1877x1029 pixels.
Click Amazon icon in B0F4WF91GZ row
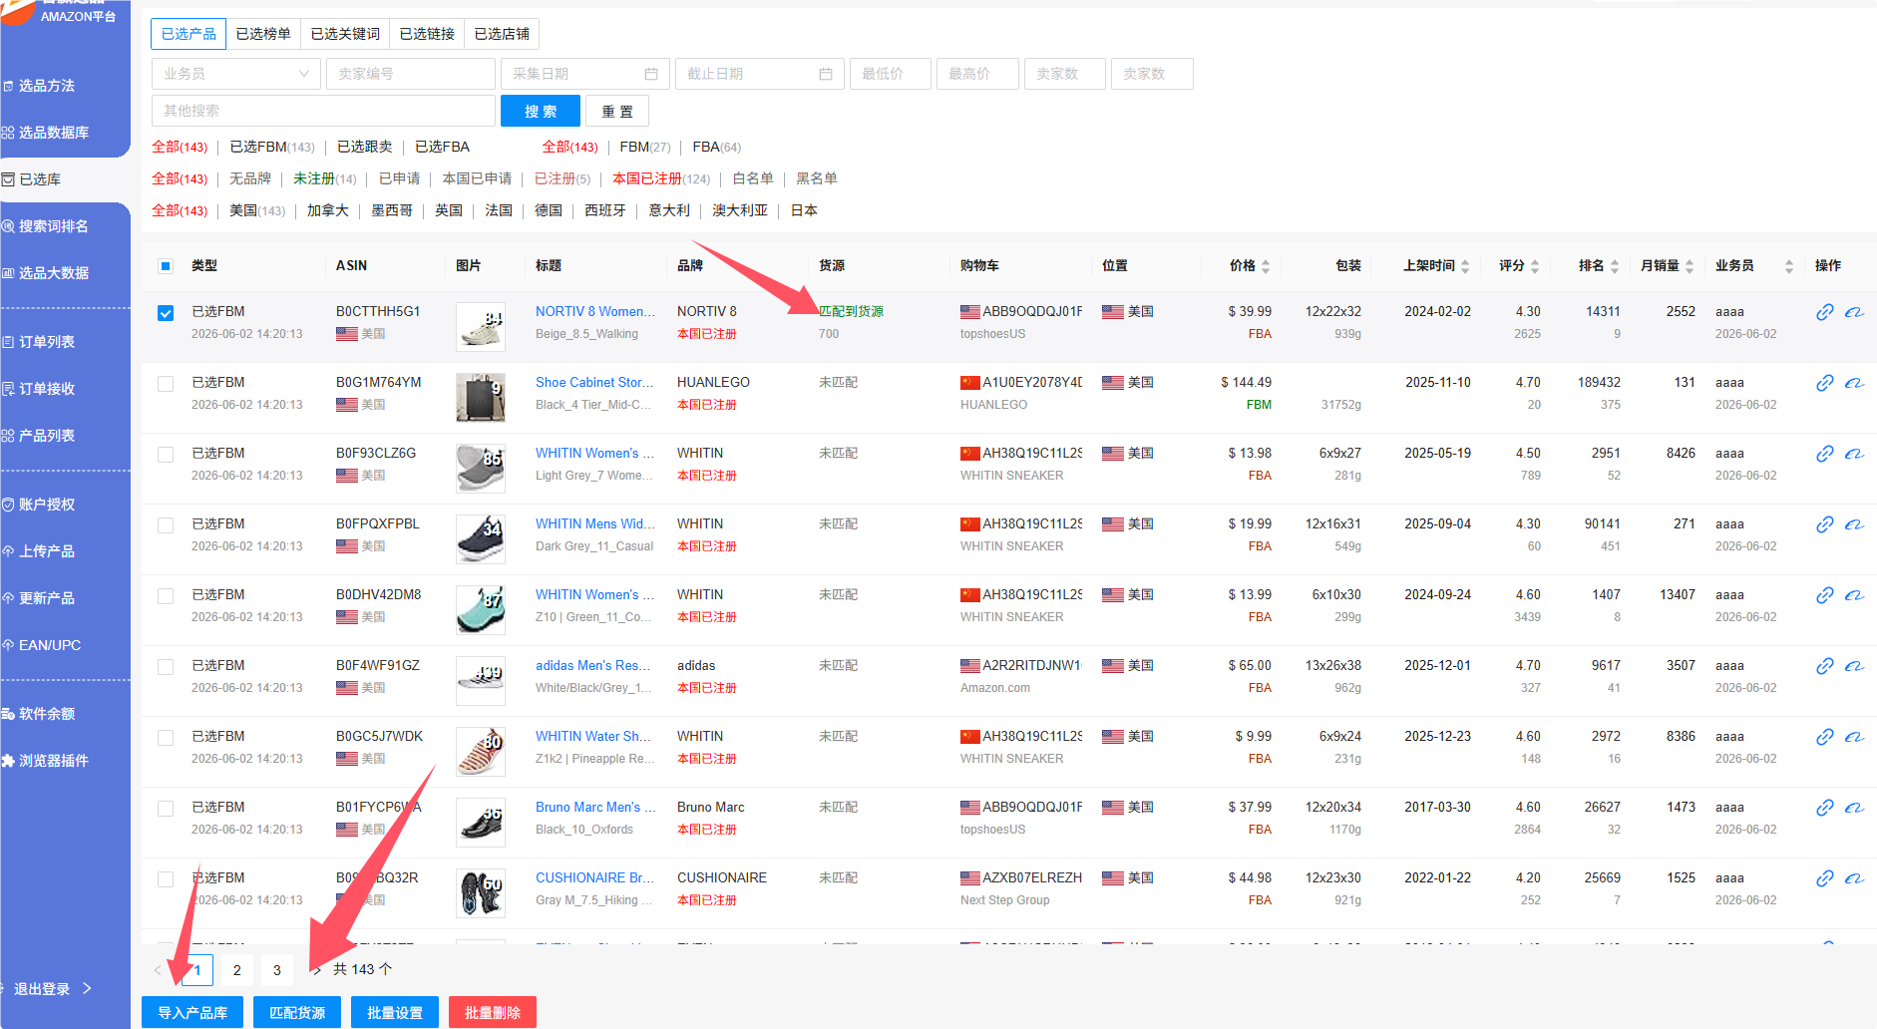1854,666
